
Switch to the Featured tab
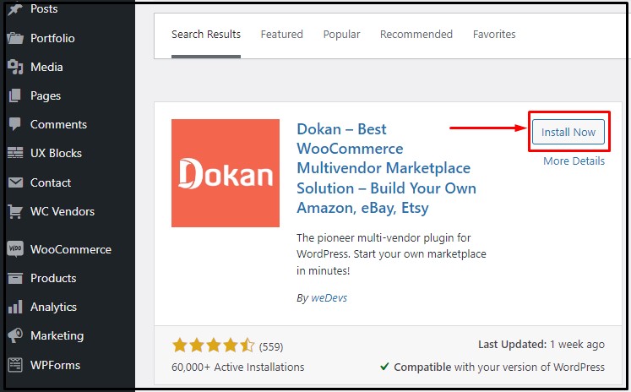pyautogui.click(x=281, y=35)
